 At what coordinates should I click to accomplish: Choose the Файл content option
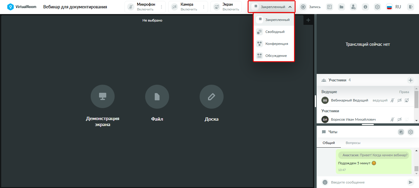[157, 103]
